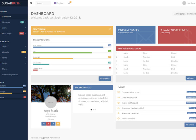Expand the Forms sidebar chevron

[x=25, y=58]
